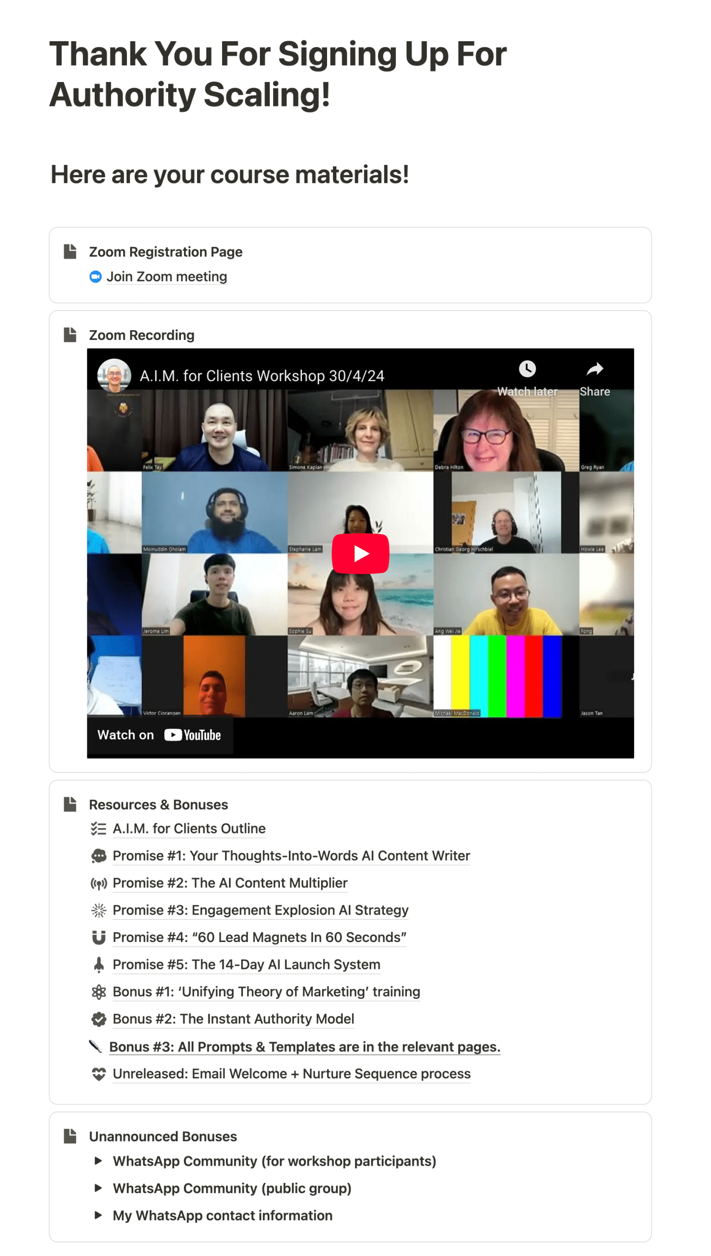Expand WhatsApp Community workshop participants toggle
Screen dimensions: 711x1256
[98, 1161]
